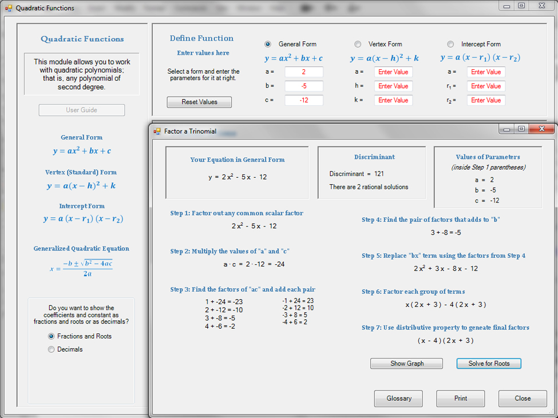
Task: Edit General Form coefficient a field
Action: coord(304,72)
